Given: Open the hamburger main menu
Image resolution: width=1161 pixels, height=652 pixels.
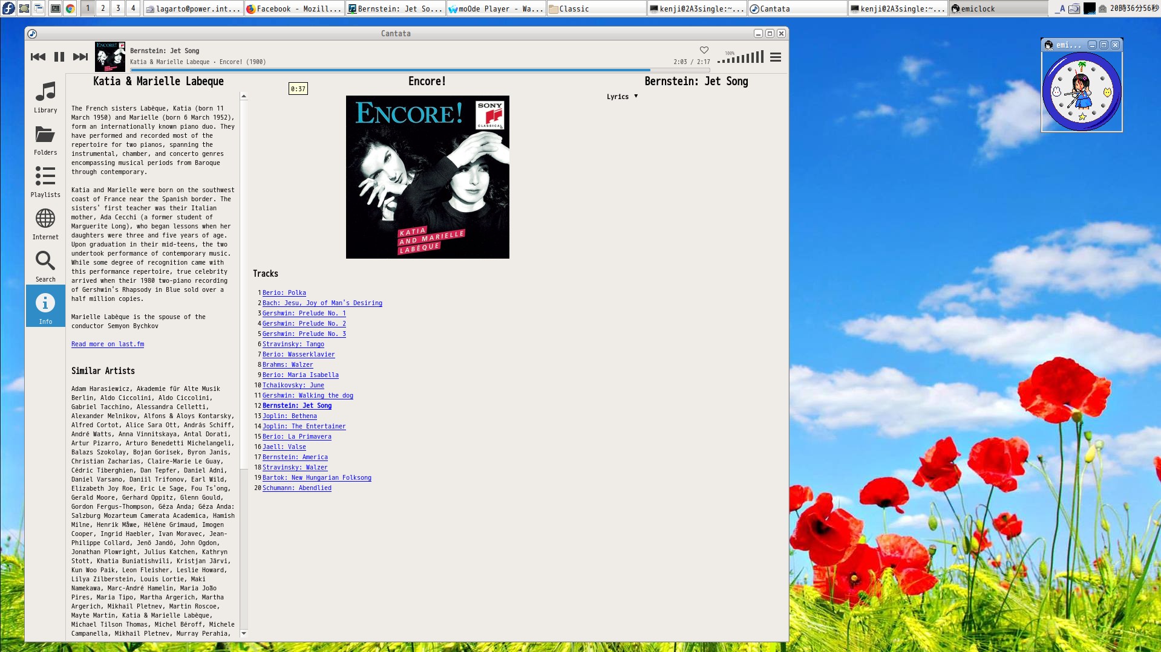Looking at the screenshot, I should click(776, 57).
